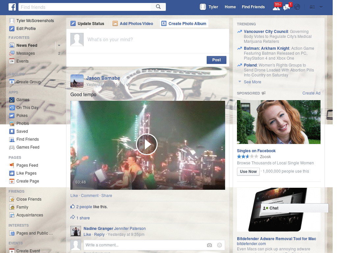Viewport: 337px width, 253px height.
Task: View the 2 people who like this
Action: pyautogui.click(x=84, y=207)
